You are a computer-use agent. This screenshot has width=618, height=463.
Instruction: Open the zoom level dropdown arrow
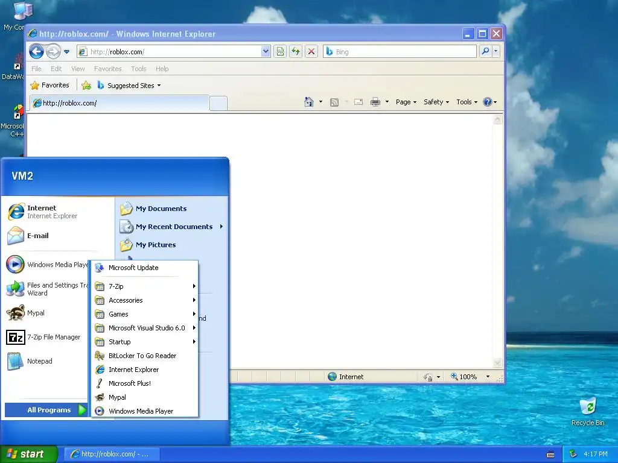tap(488, 377)
